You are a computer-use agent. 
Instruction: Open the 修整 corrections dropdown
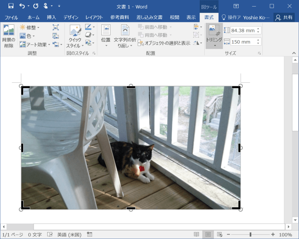pyautogui.click(x=30, y=27)
